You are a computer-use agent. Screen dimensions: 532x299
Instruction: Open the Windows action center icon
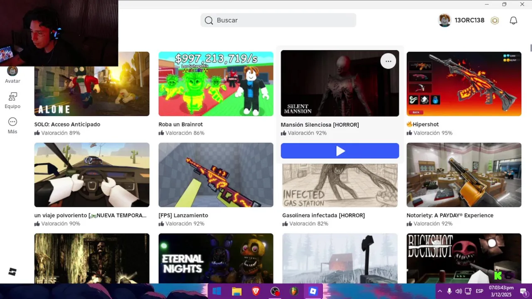click(x=523, y=291)
